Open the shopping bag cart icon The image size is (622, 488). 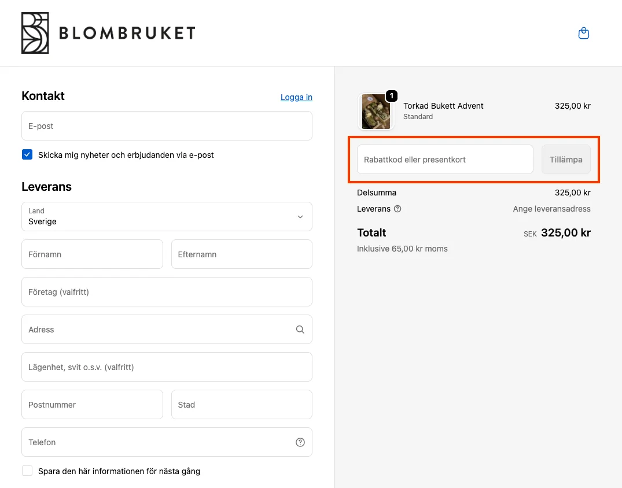tap(584, 34)
